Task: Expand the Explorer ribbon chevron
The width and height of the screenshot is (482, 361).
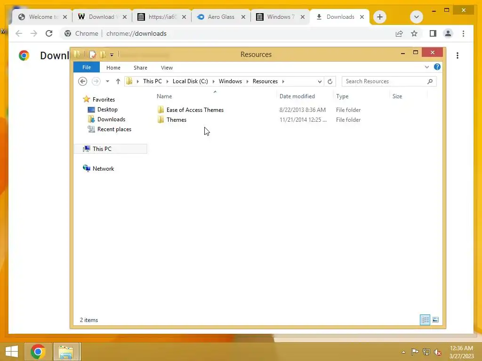Action: (426, 67)
